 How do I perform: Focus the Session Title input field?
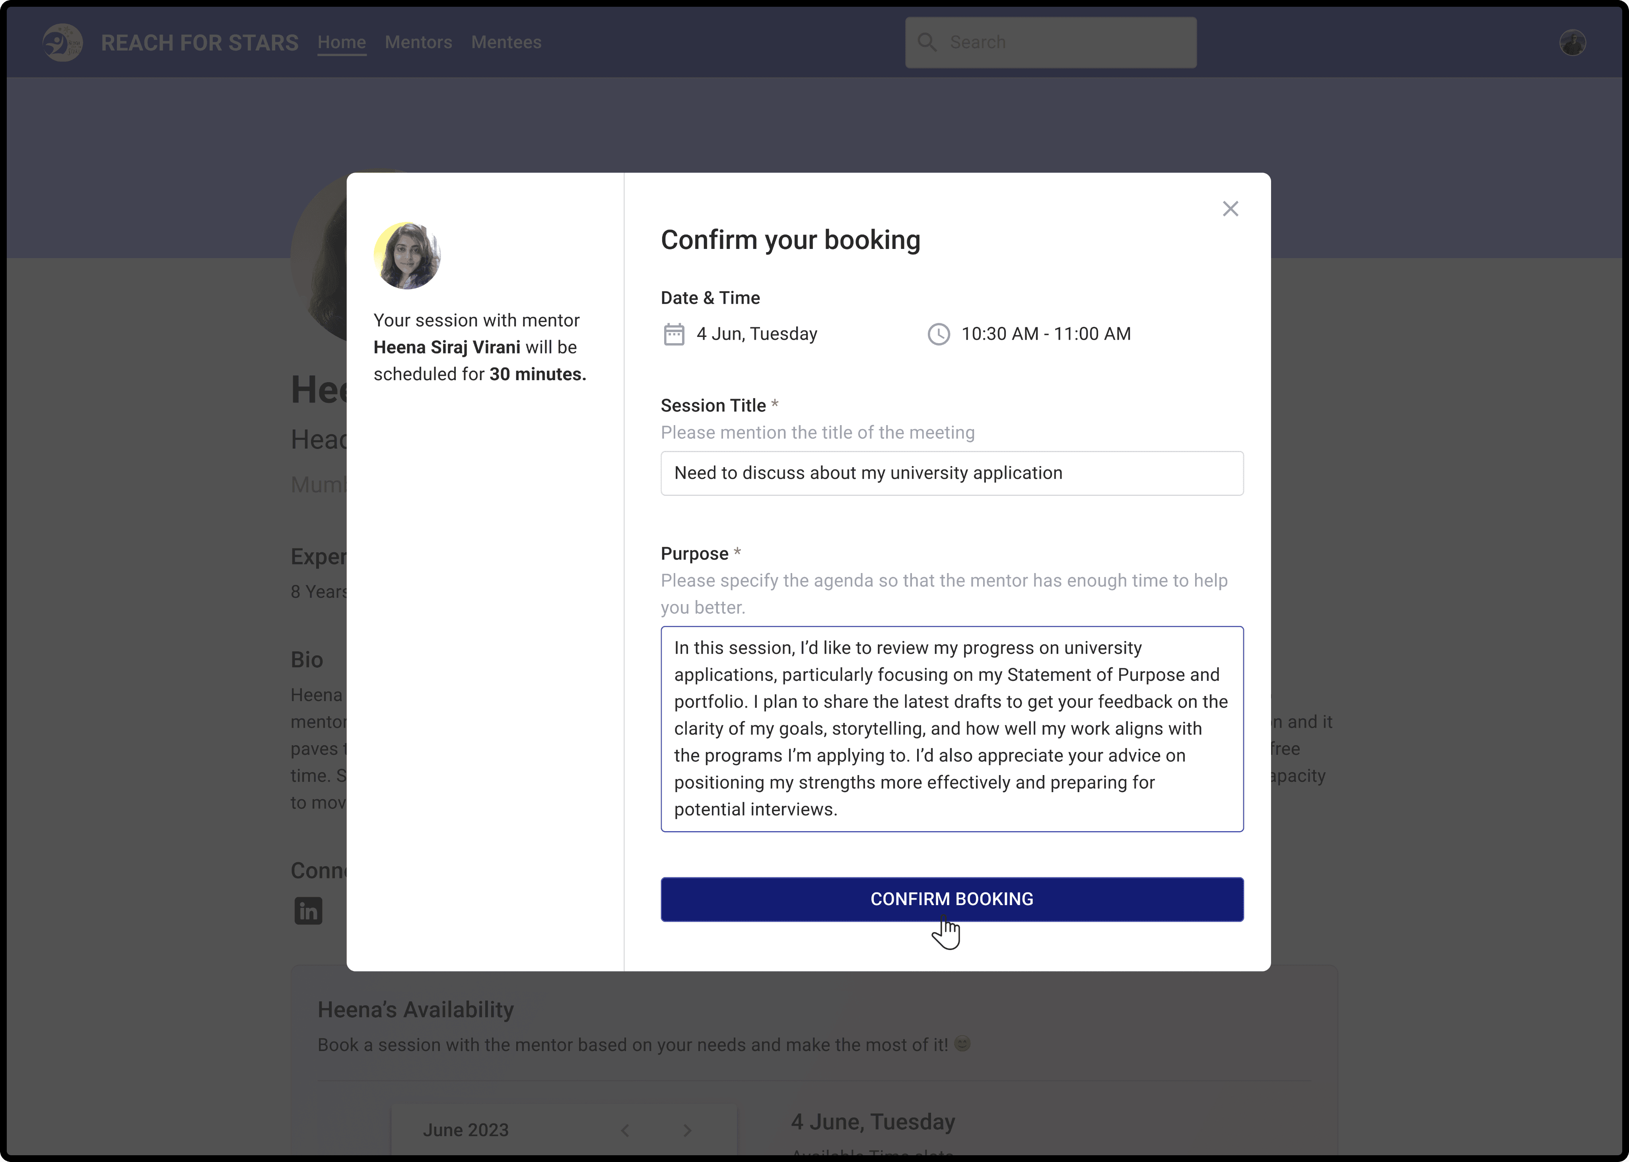tap(951, 473)
